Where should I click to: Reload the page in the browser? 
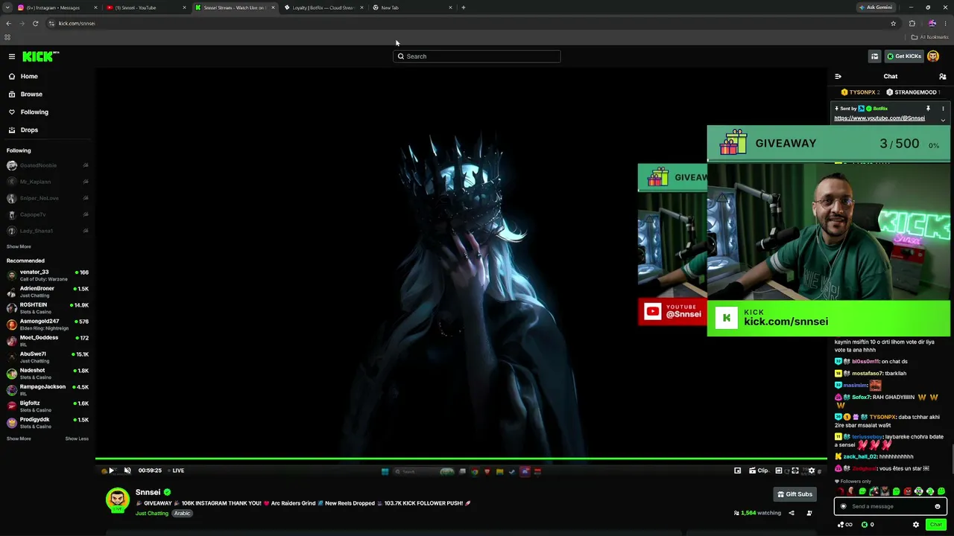[x=35, y=23]
